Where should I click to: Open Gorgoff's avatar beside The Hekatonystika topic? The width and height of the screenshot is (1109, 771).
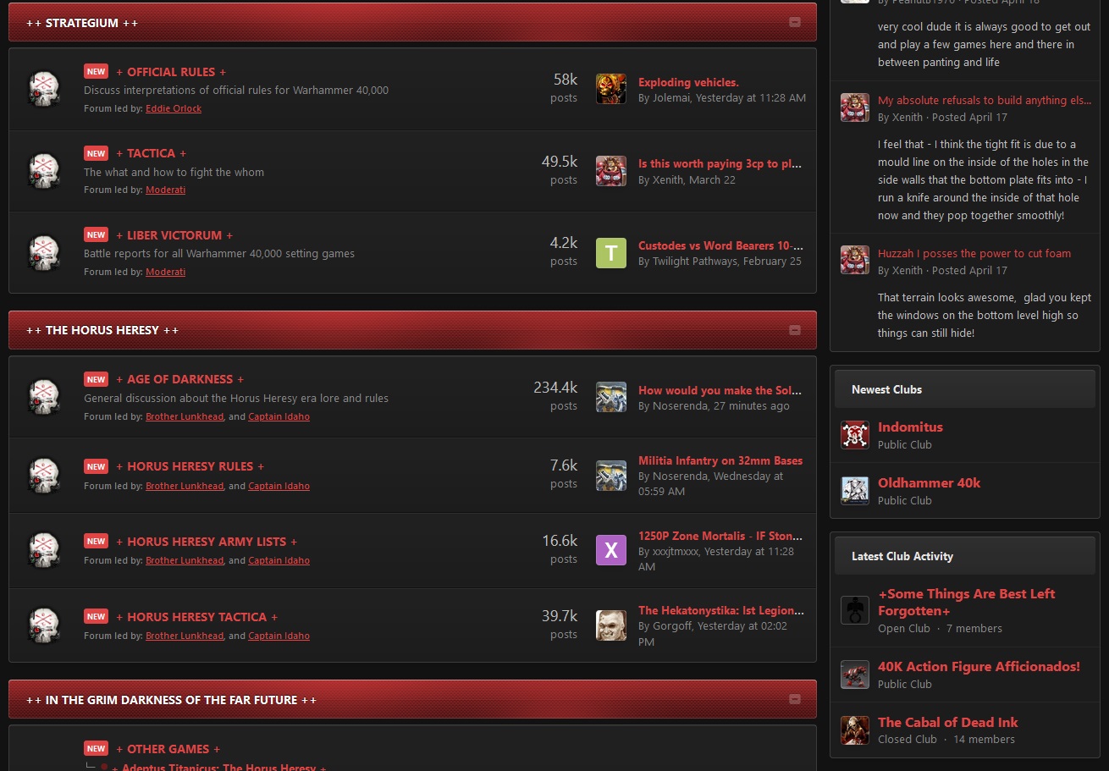coord(611,625)
